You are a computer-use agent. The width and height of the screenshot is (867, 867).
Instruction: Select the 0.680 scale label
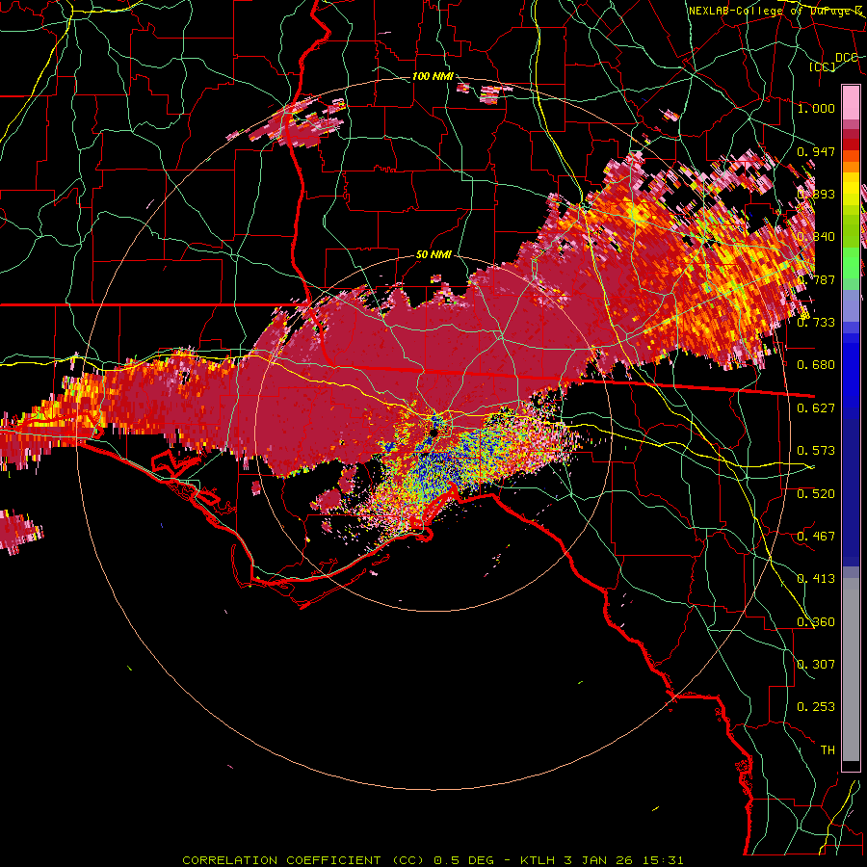pos(816,365)
